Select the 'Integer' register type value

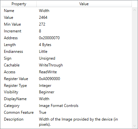click(45, 86)
